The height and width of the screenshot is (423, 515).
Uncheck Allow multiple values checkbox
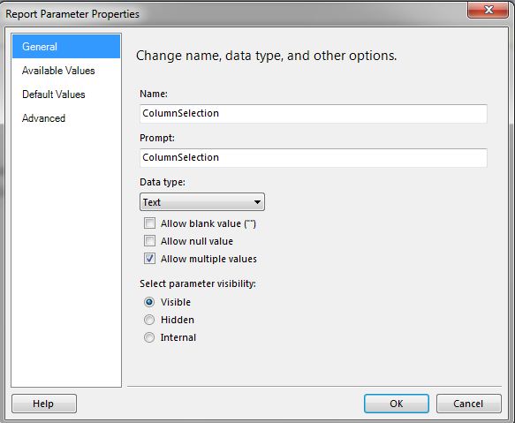(150, 259)
